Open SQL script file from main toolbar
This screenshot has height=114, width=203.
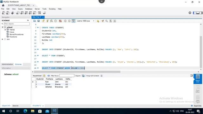[x=8, y=13]
